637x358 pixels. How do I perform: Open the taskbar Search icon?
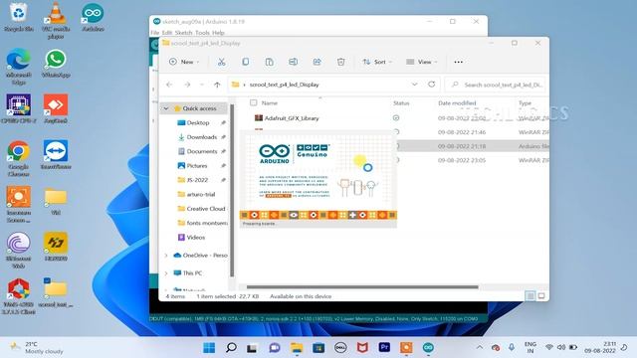tap(231, 347)
